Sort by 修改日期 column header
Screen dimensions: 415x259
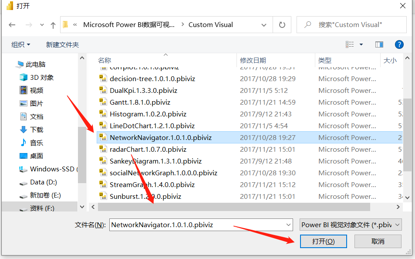coord(253,61)
